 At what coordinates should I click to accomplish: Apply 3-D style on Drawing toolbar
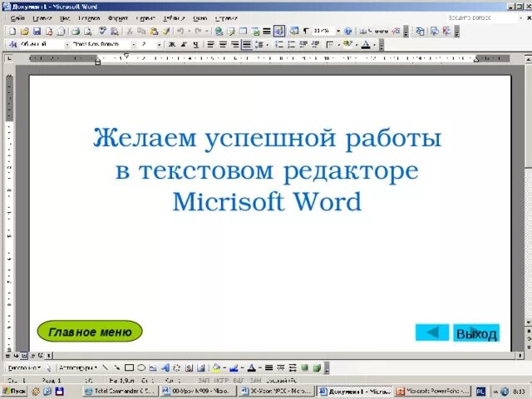coord(317,367)
